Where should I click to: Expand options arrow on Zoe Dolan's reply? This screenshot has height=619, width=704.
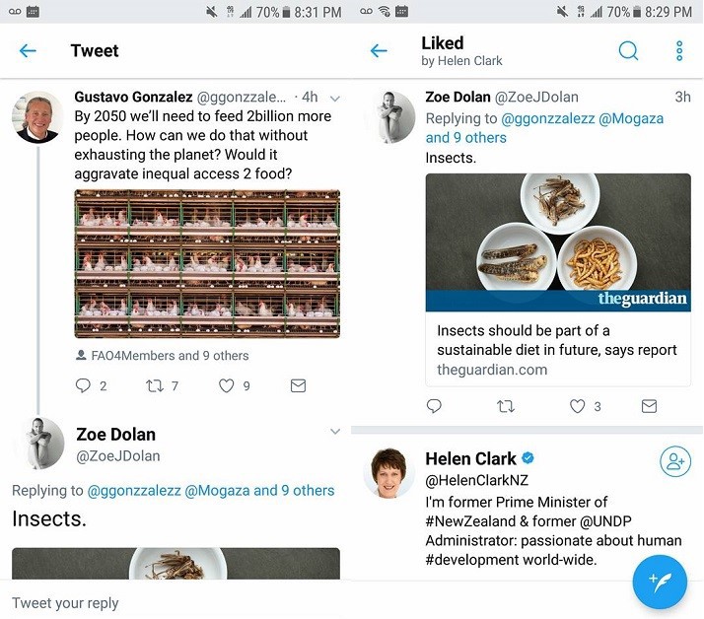tap(335, 432)
